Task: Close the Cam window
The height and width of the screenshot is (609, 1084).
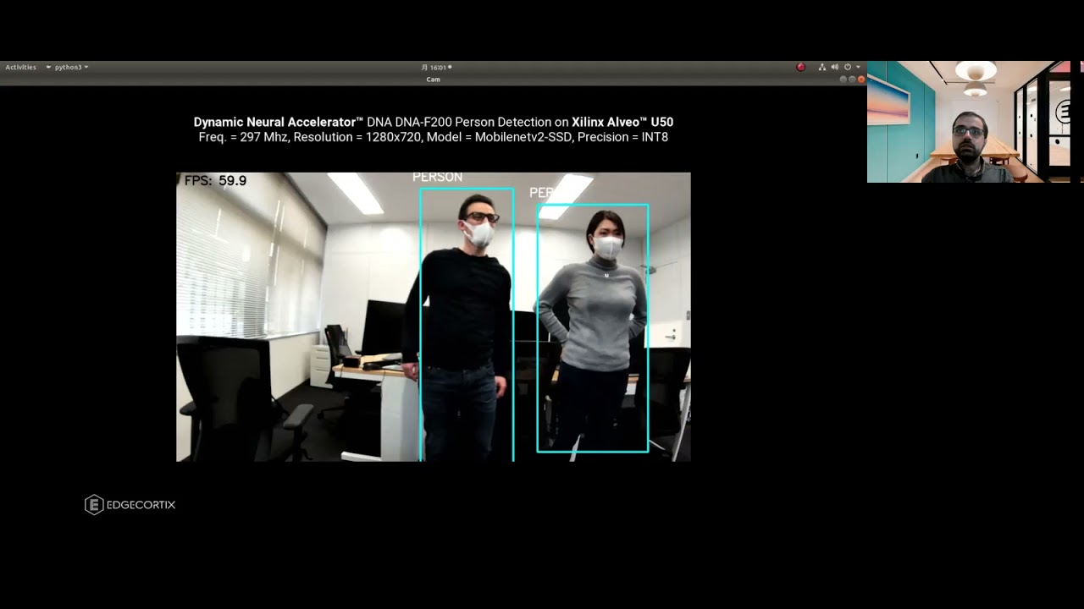Action: pos(861,80)
